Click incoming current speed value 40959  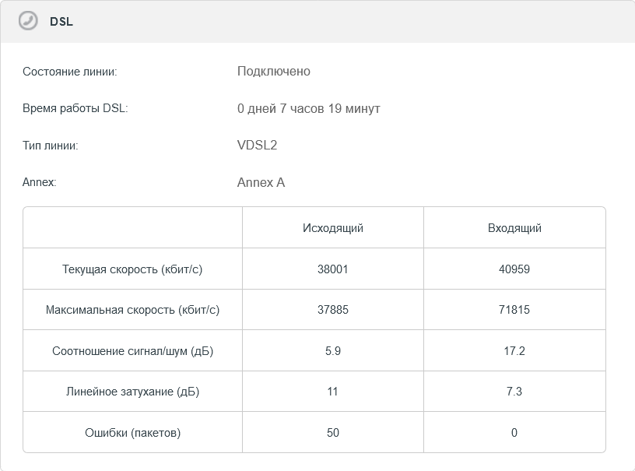514,269
